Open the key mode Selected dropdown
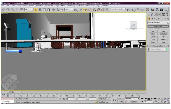This screenshot has height=109, width=171. coord(132,98)
